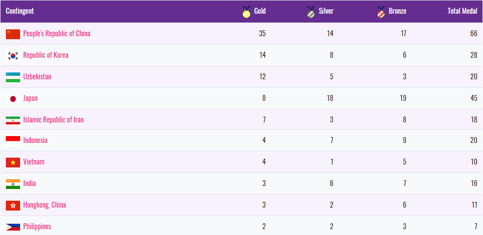Click the Philippines flag icon

coord(13,227)
